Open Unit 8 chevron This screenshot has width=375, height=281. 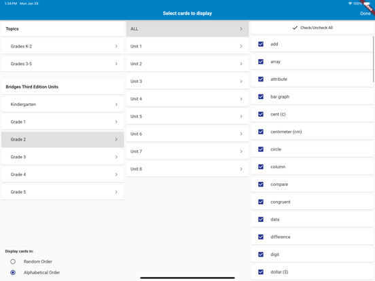point(241,169)
